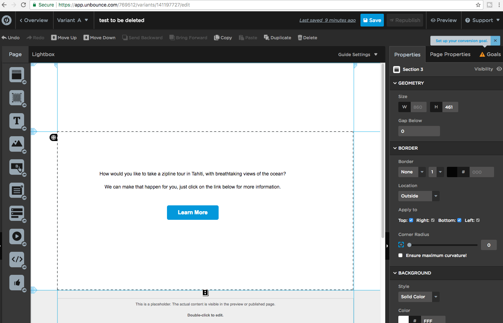Select the Social widget thumbs-up tool
The width and height of the screenshot is (503, 323).
[x=17, y=282]
